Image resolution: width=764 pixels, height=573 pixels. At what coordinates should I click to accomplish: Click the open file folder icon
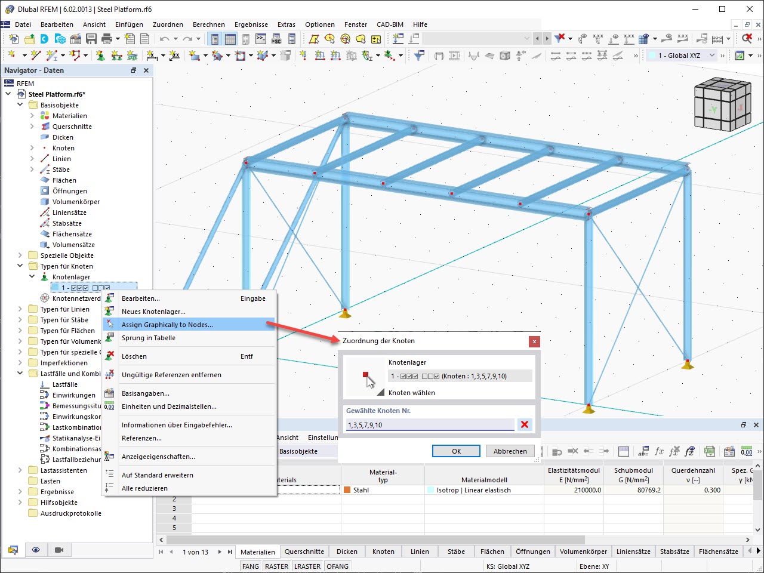click(x=29, y=39)
